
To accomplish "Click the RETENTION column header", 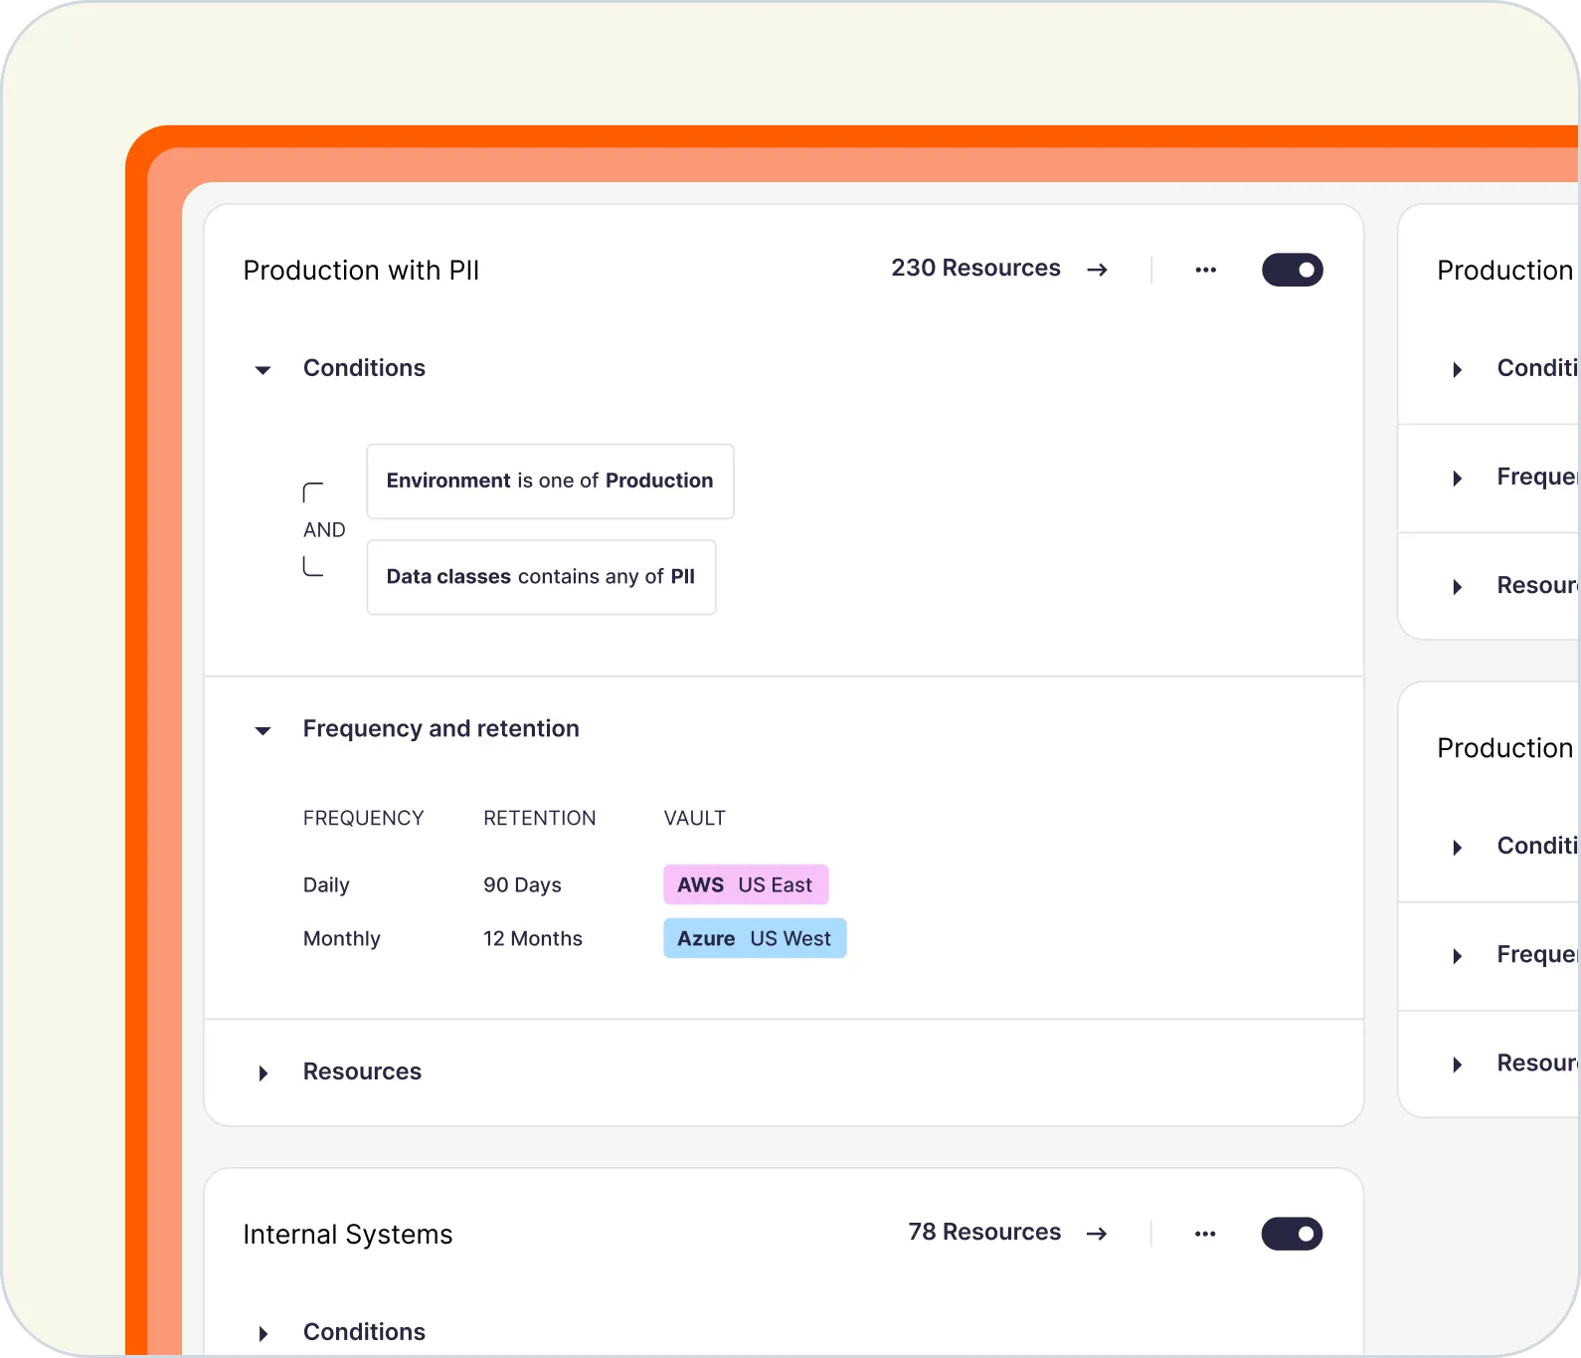I will click(x=540, y=818).
